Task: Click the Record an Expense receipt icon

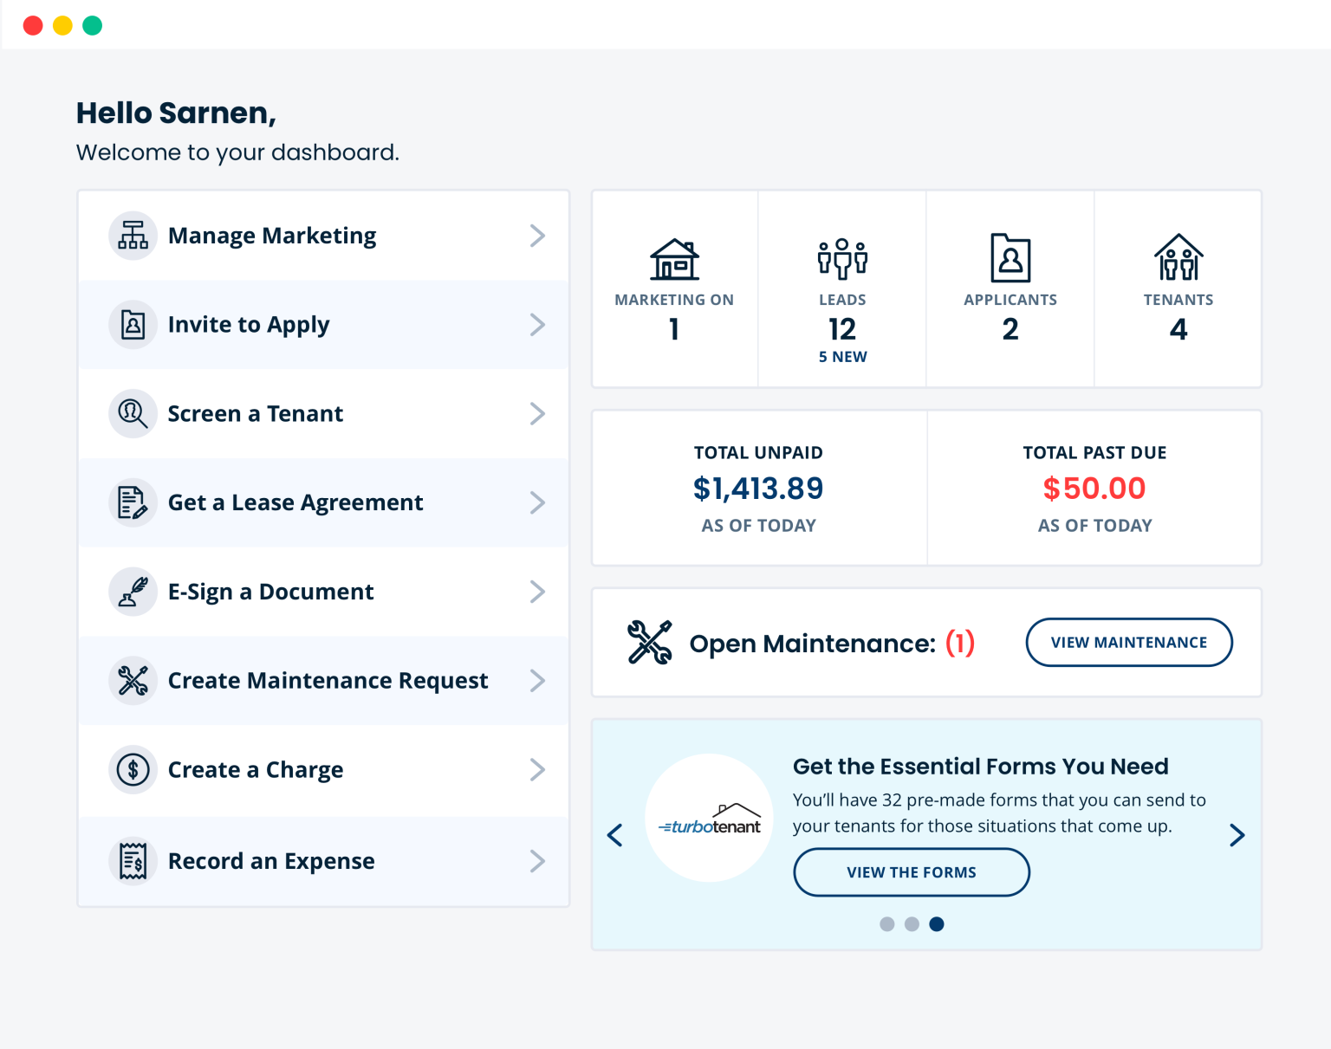Action: coord(133,861)
